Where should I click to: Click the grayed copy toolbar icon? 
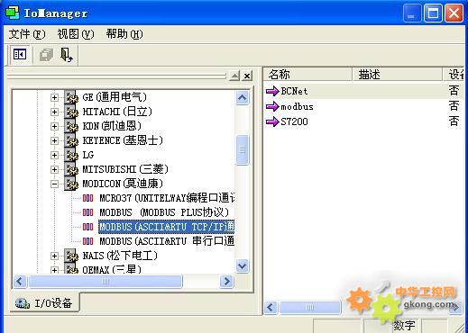46,55
